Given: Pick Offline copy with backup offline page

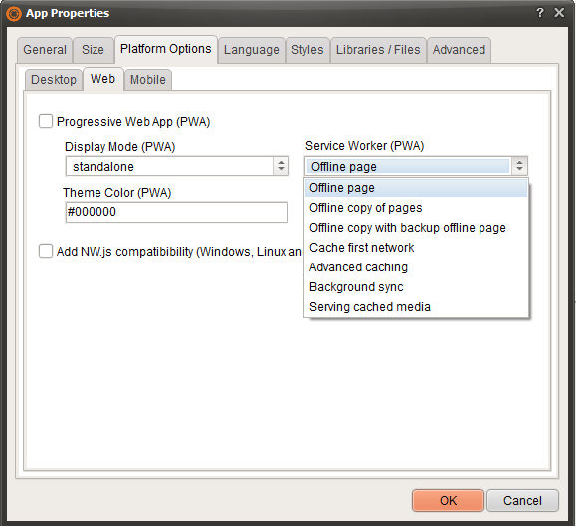Looking at the screenshot, I should point(416,228).
